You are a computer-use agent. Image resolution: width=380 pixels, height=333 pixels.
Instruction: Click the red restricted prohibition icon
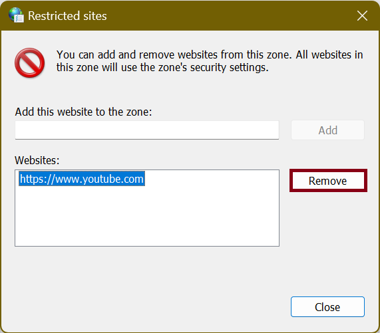coord(29,62)
